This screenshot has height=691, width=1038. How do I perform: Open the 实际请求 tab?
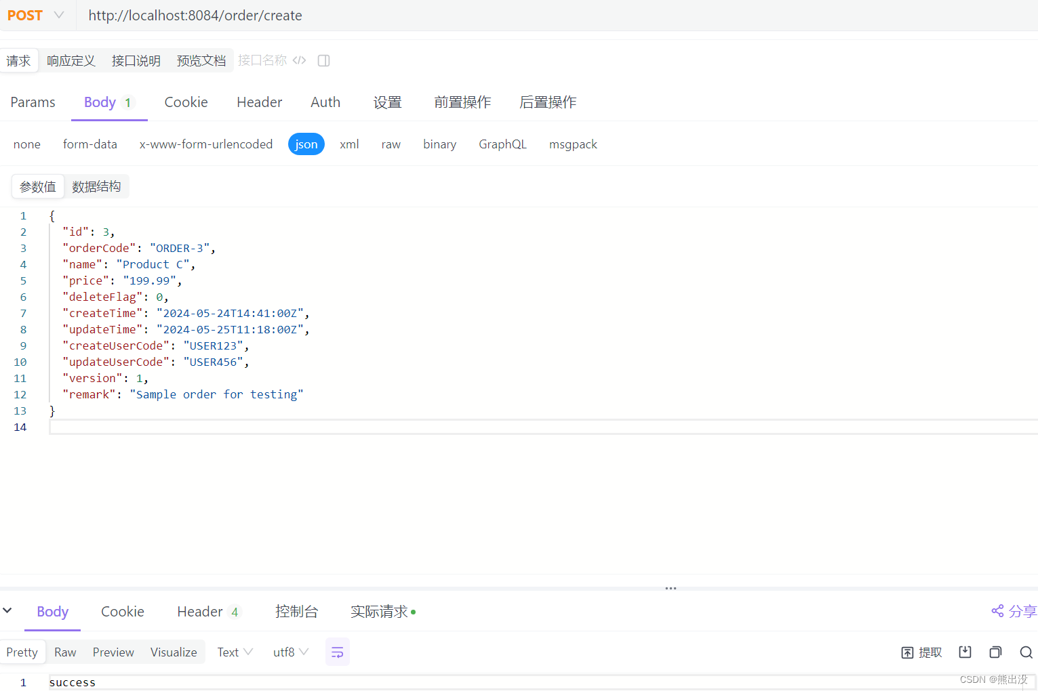(383, 612)
